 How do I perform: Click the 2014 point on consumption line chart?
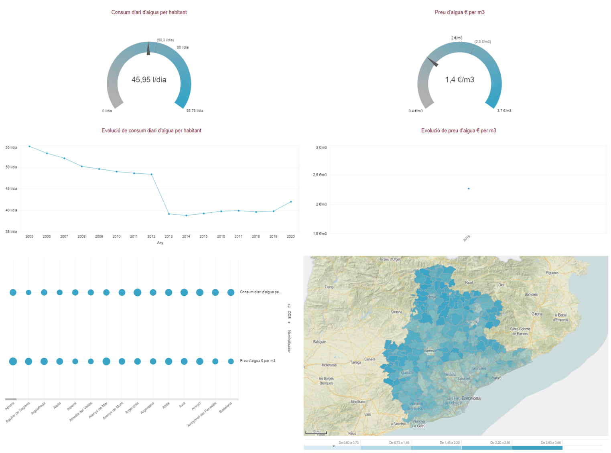pyautogui.click(x=186, y=215)
